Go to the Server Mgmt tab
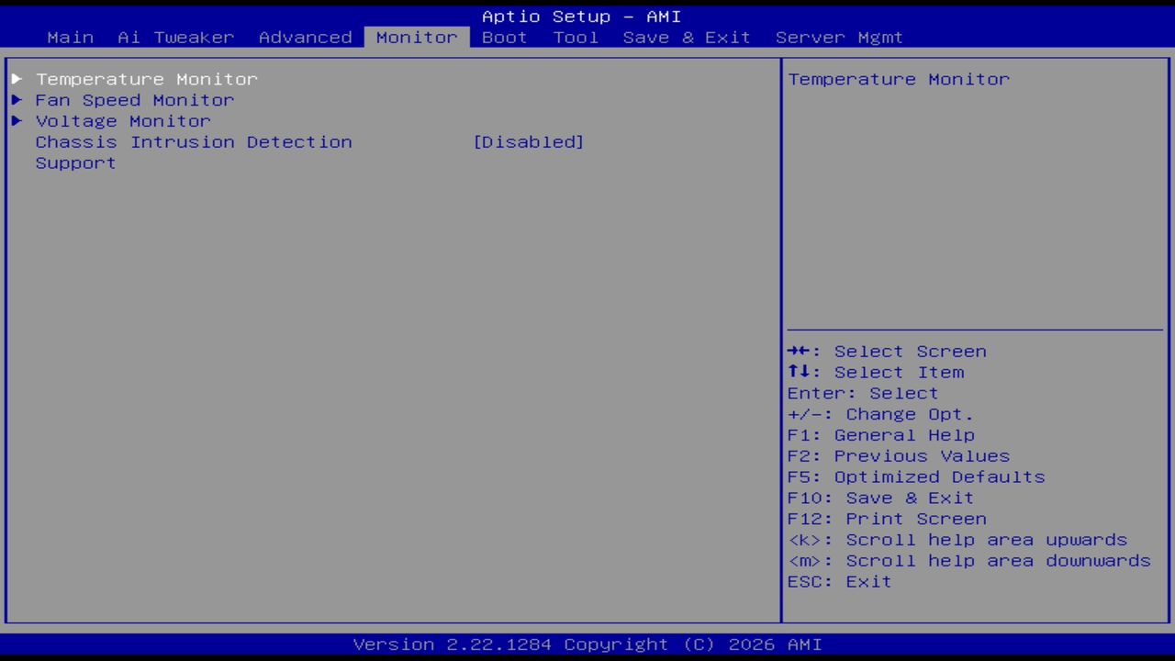 (839, 38)
